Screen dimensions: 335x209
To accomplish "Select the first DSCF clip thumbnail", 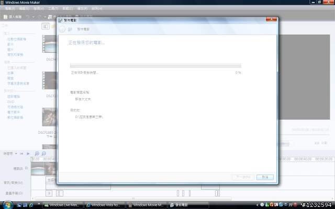I will [x=49, y=44].
